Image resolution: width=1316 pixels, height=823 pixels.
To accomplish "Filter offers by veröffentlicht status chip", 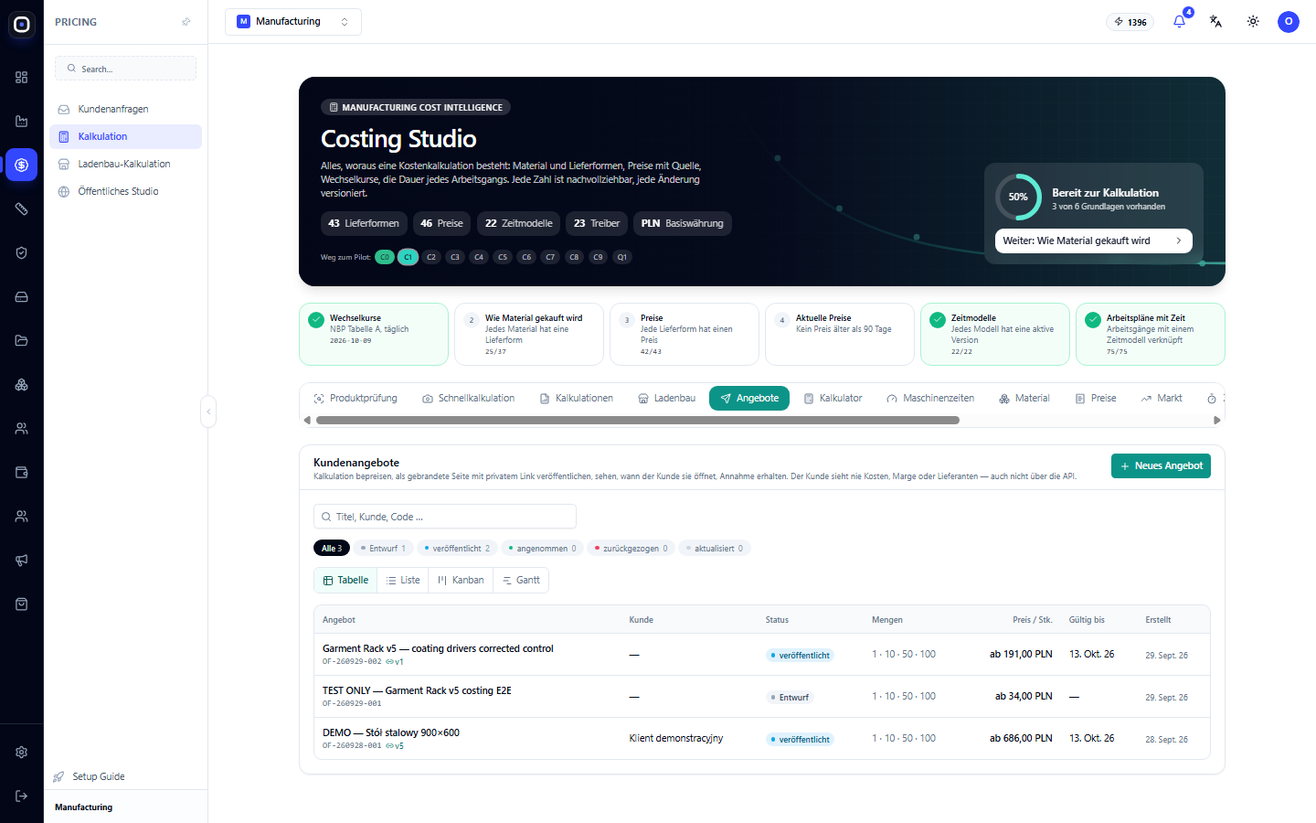I will pos(457,549).
